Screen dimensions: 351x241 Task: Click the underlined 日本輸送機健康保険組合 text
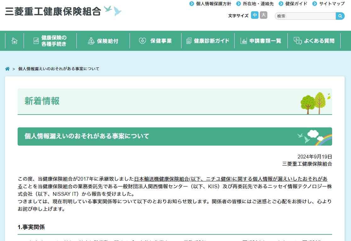coord(162,179)
